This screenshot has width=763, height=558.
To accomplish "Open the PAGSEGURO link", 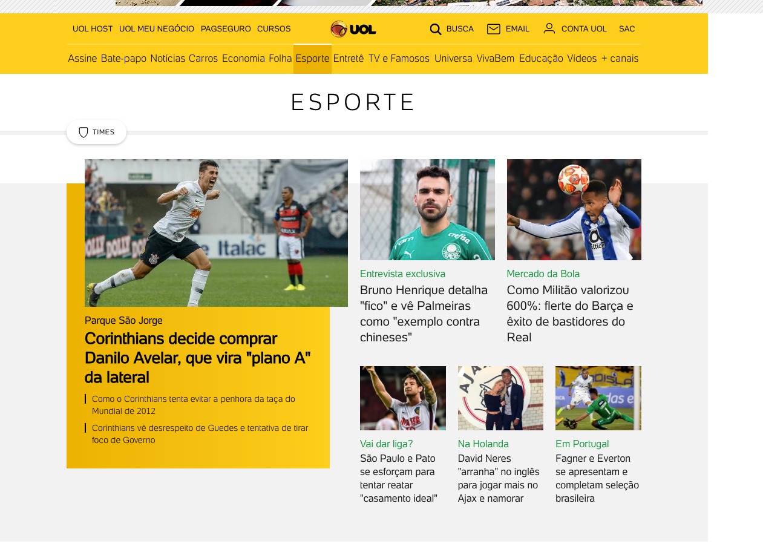I will click(226, 29).
